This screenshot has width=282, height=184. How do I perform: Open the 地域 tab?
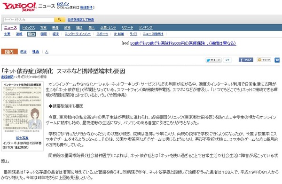pyautogui.click(x=67, y=28)
